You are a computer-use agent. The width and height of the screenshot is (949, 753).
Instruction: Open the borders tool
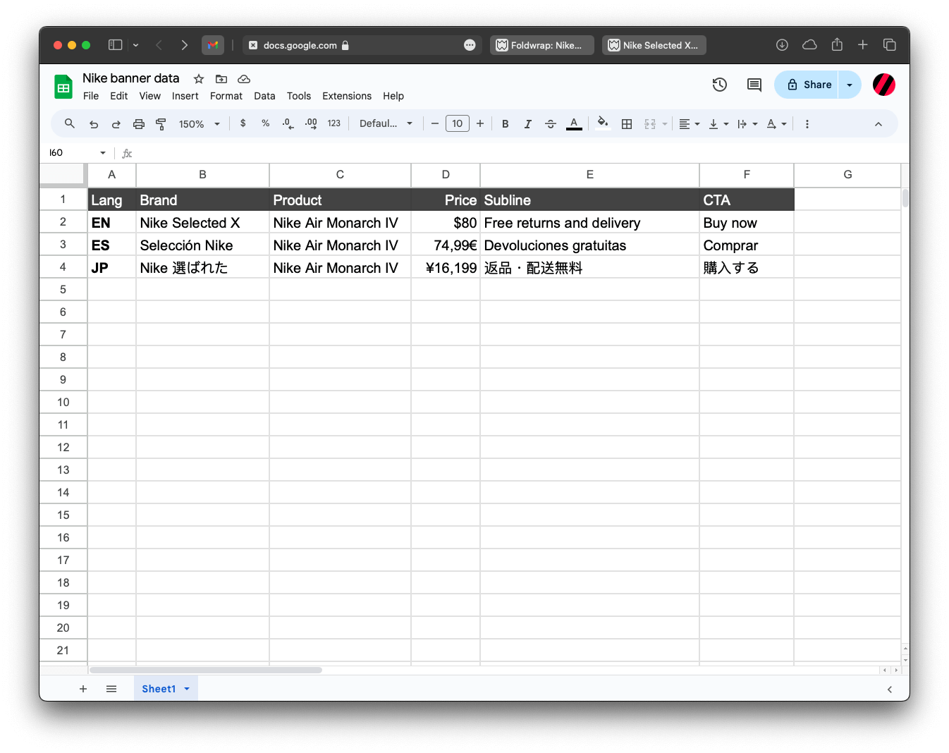click(627, 123)
